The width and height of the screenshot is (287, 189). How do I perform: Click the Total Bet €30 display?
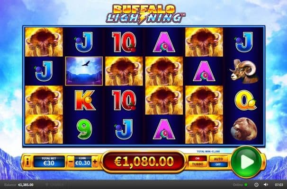pos(49,162)
